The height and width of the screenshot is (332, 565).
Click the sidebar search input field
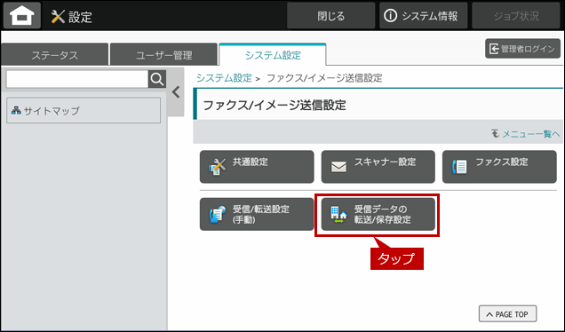pyautogui.click(x=77, y=79)
